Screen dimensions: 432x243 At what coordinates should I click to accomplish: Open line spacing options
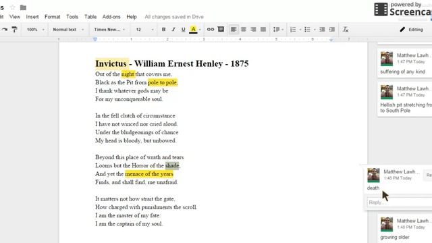278,30
